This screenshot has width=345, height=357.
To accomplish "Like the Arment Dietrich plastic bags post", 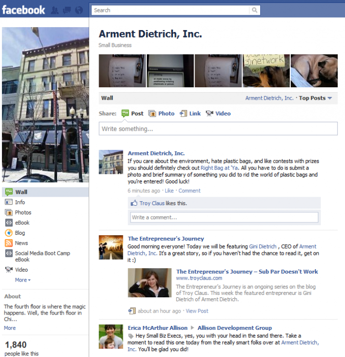I will (x=169, y=190).
